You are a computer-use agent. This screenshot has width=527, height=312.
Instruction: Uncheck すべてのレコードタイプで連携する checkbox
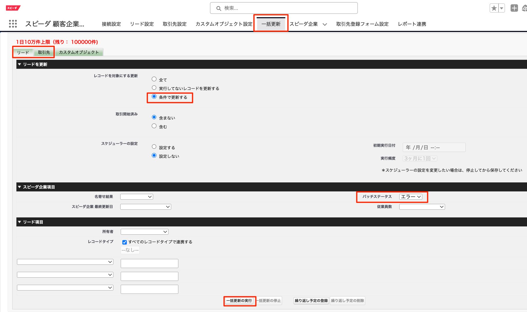coord(124,242)
